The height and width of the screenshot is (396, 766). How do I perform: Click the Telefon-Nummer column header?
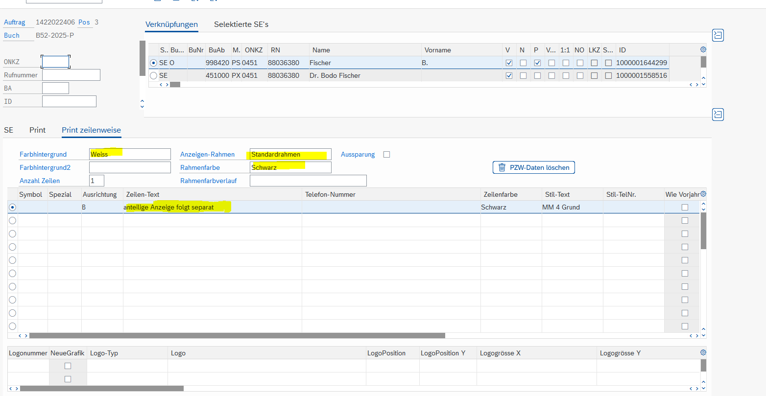[x=391, y=194]
